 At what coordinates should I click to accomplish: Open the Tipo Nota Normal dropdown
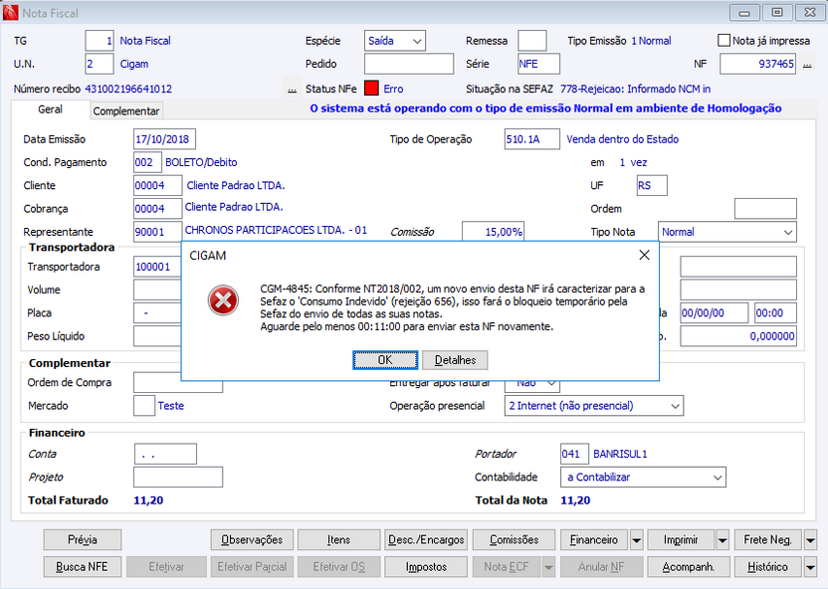click(726, 232)
